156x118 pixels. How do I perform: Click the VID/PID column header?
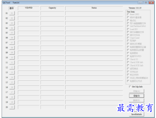[x=29, y=8]
